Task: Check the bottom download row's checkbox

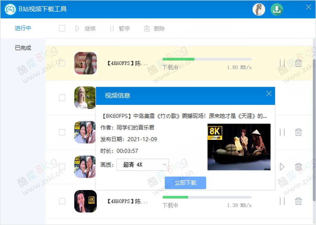Action: tap(62, 201)
